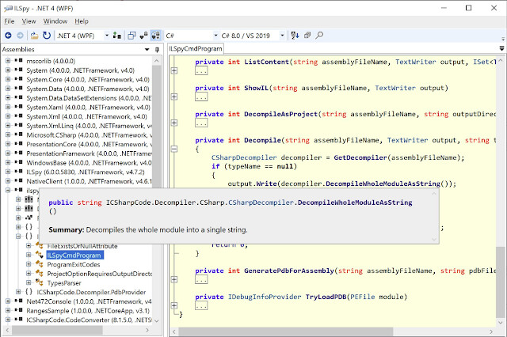This screenshot has height=337, width=507.
Task: Expand the Net472Console assembly node
Action: tap(8, 301)
